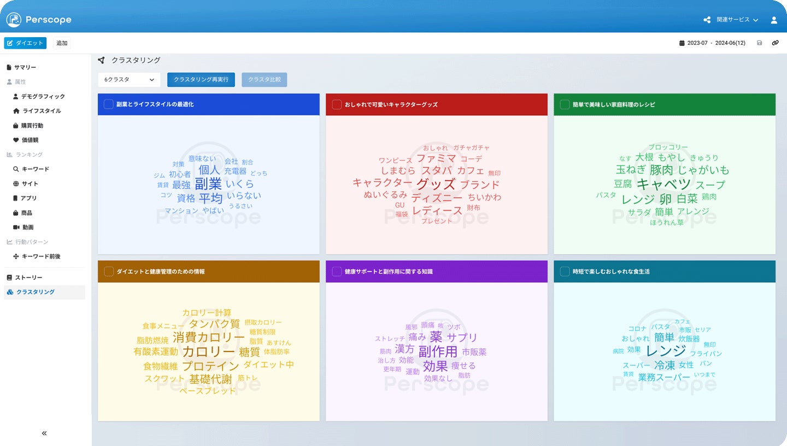Screen dimensions: 787x446
Task: Click the 追加 button
Action: pos(62,43)
